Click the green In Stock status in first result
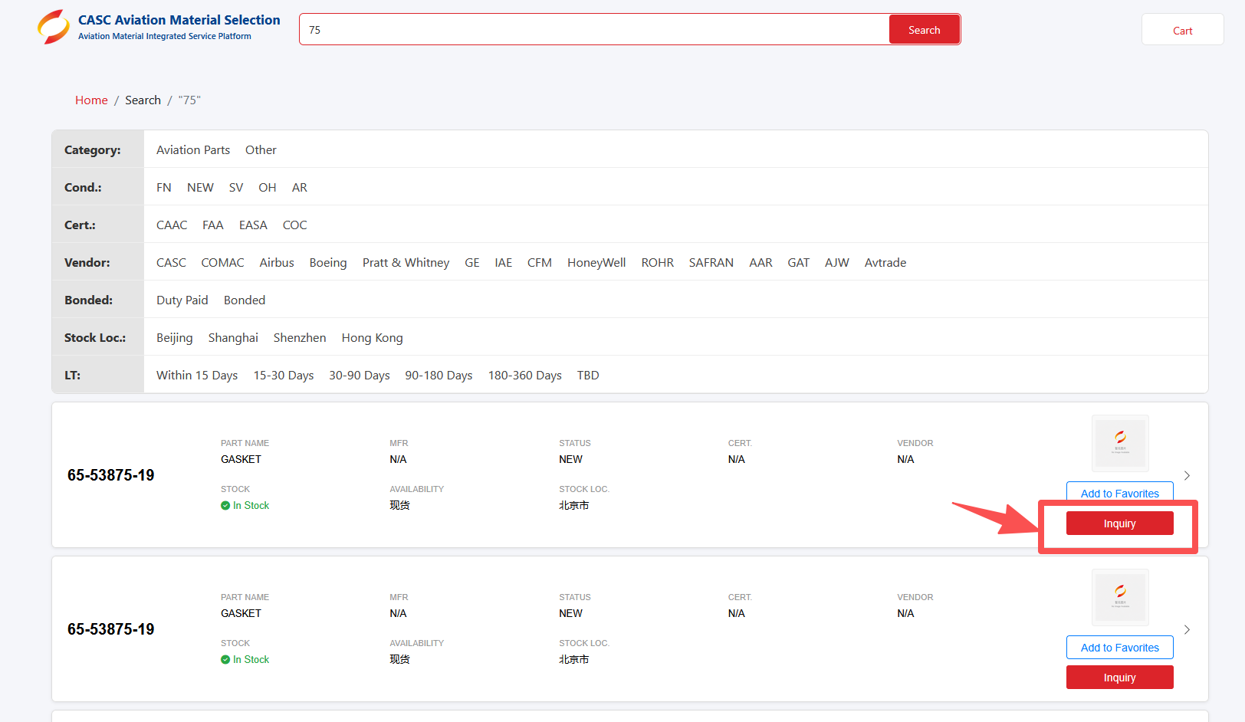Viewport: 1245px width, 722px height. point(245,506)
